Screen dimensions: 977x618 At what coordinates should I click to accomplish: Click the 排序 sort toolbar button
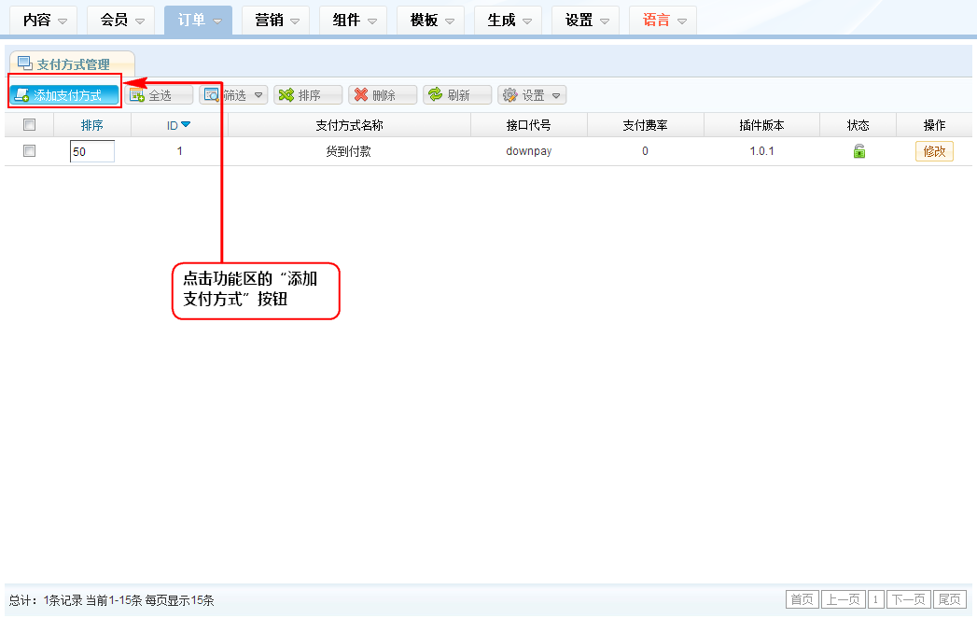coord(307,95)
